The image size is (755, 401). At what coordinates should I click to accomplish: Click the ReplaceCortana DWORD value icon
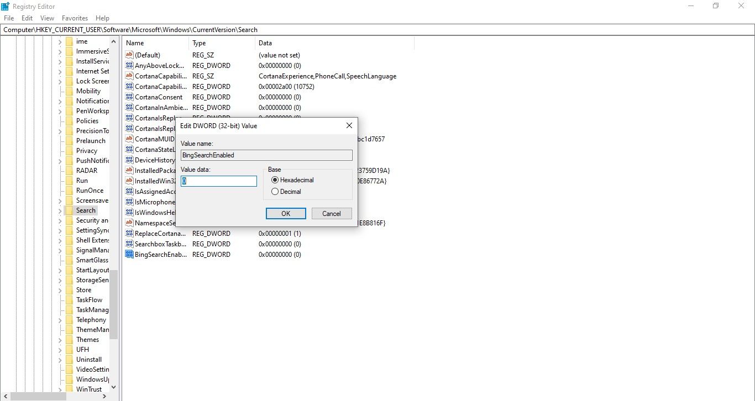[x=129, y=234]
